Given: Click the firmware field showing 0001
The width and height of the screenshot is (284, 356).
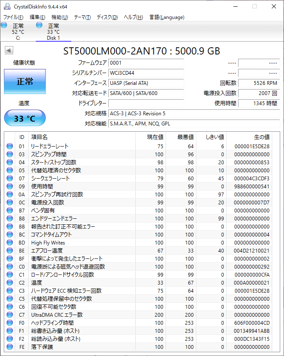Looking at the screenshot, I should (x=146, y=63).
